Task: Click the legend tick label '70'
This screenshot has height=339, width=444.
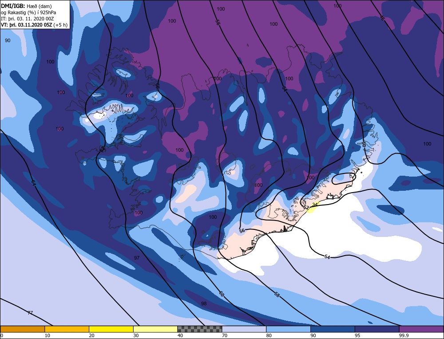Action: 225,335
